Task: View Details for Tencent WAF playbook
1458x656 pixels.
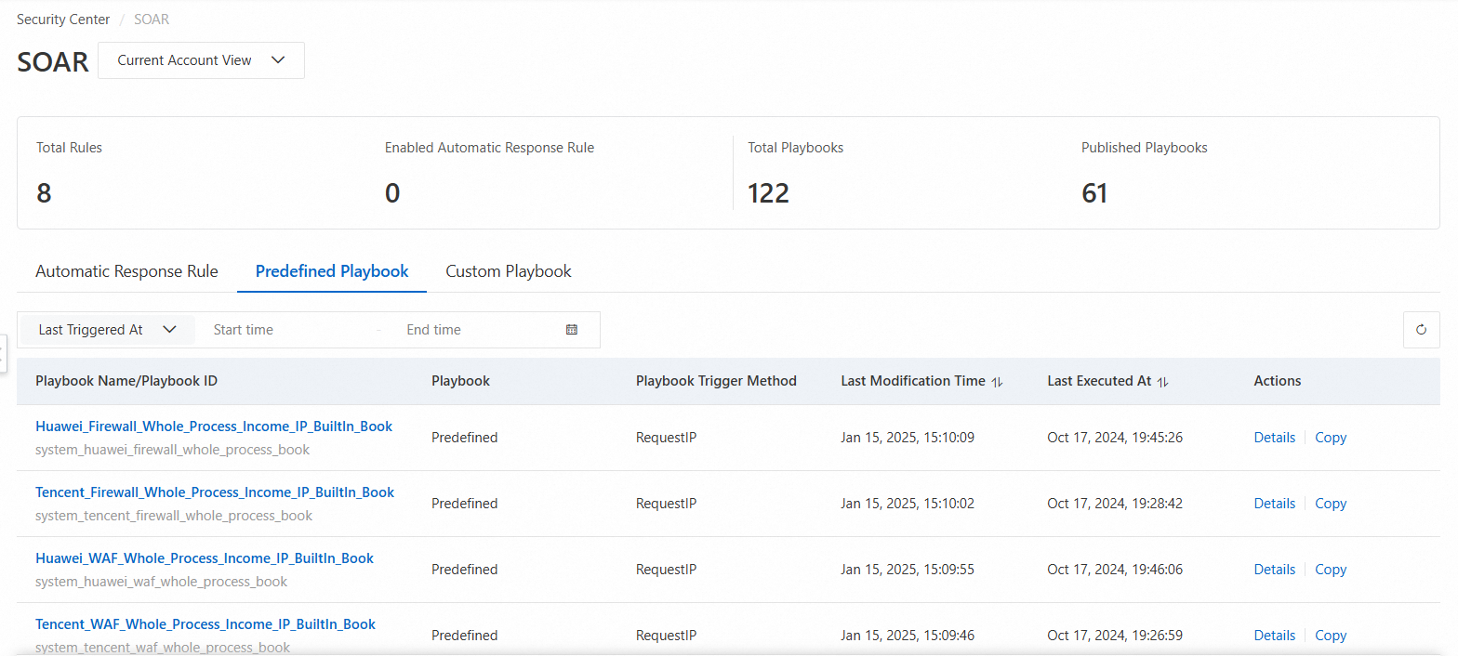Action: click(1274, 636)
